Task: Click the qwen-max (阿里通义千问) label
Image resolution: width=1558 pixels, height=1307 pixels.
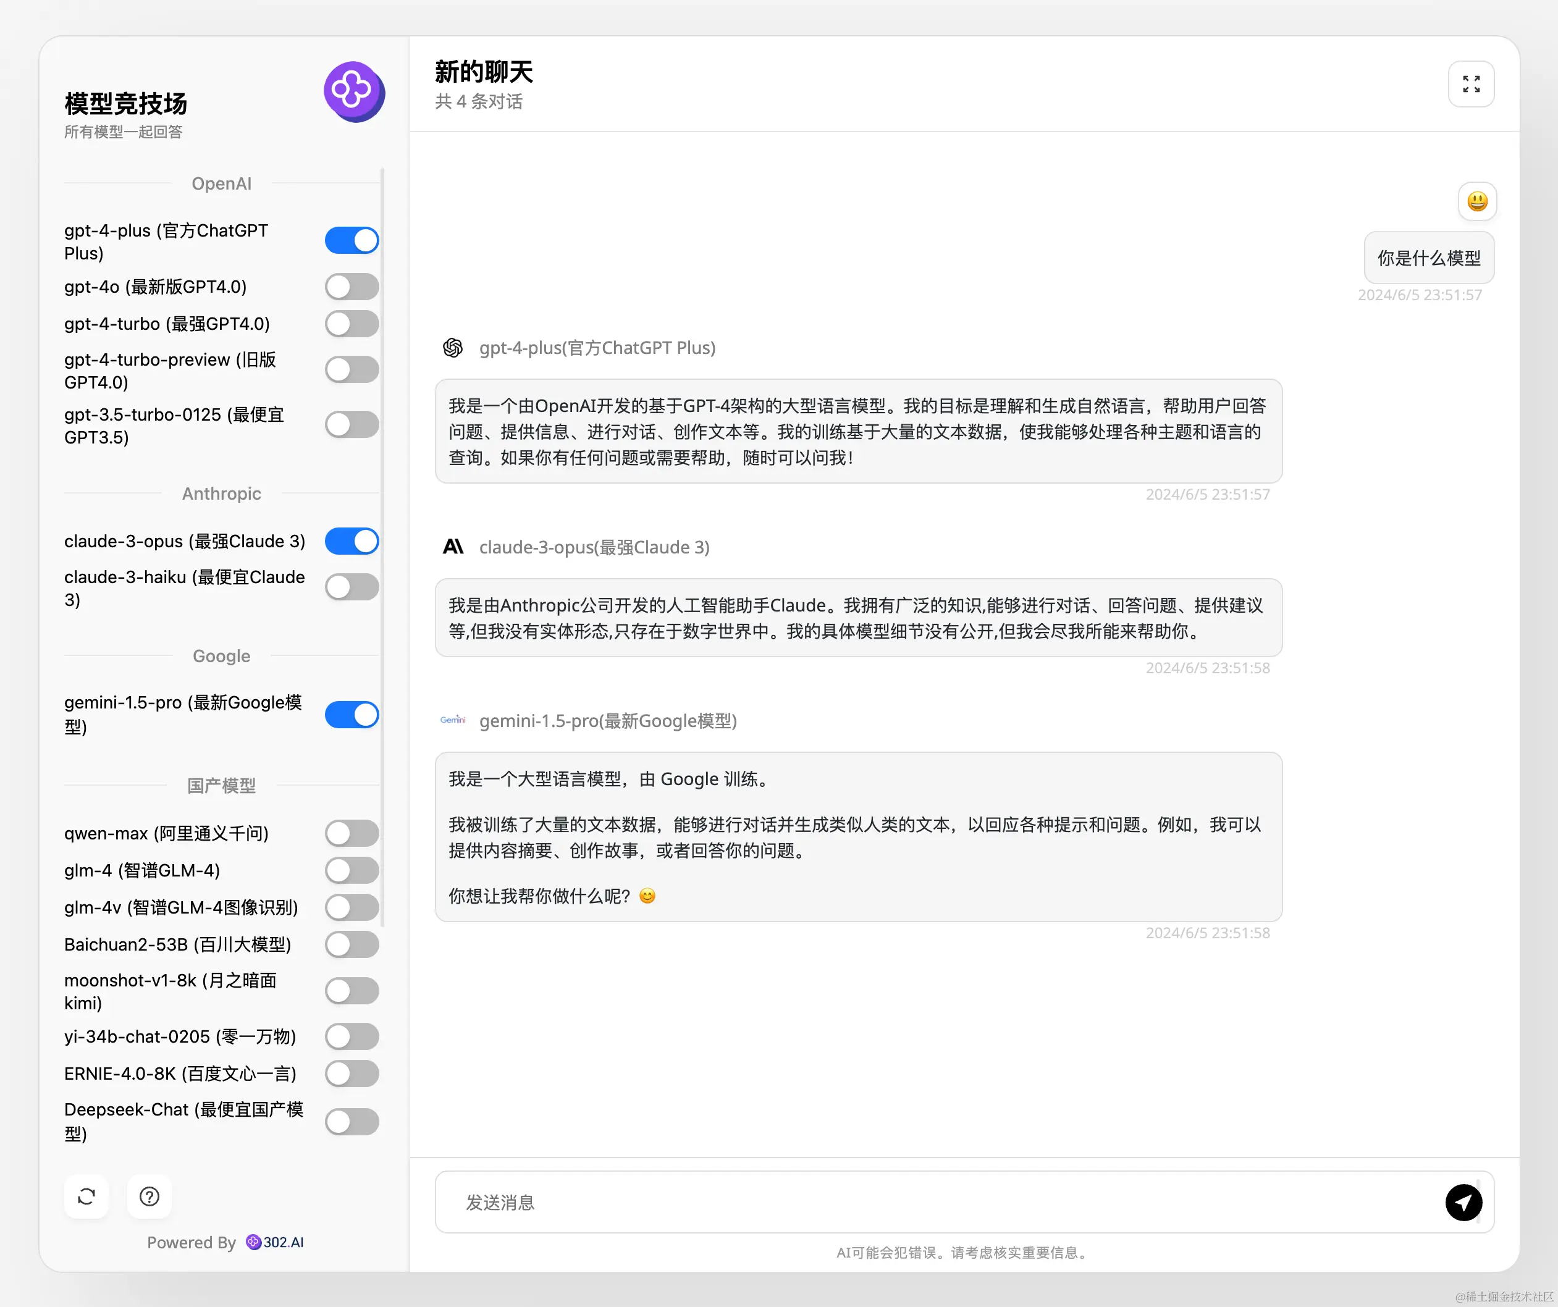Action: (x=166, y=834)
